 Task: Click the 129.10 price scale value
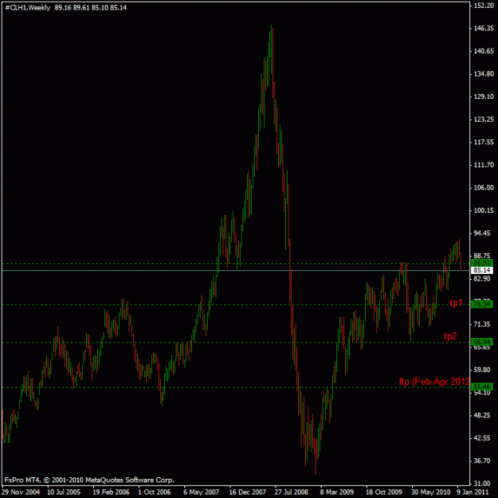[x=484, y=96]
